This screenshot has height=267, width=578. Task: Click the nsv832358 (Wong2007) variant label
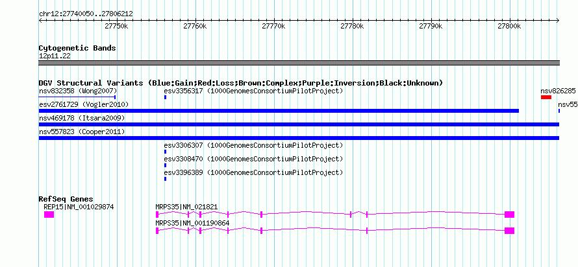[78, 91]
